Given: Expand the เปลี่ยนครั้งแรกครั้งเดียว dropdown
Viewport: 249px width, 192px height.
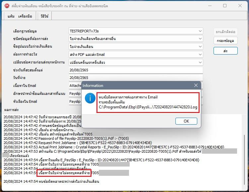Looking at the screenshot, I should coord(200,62).
